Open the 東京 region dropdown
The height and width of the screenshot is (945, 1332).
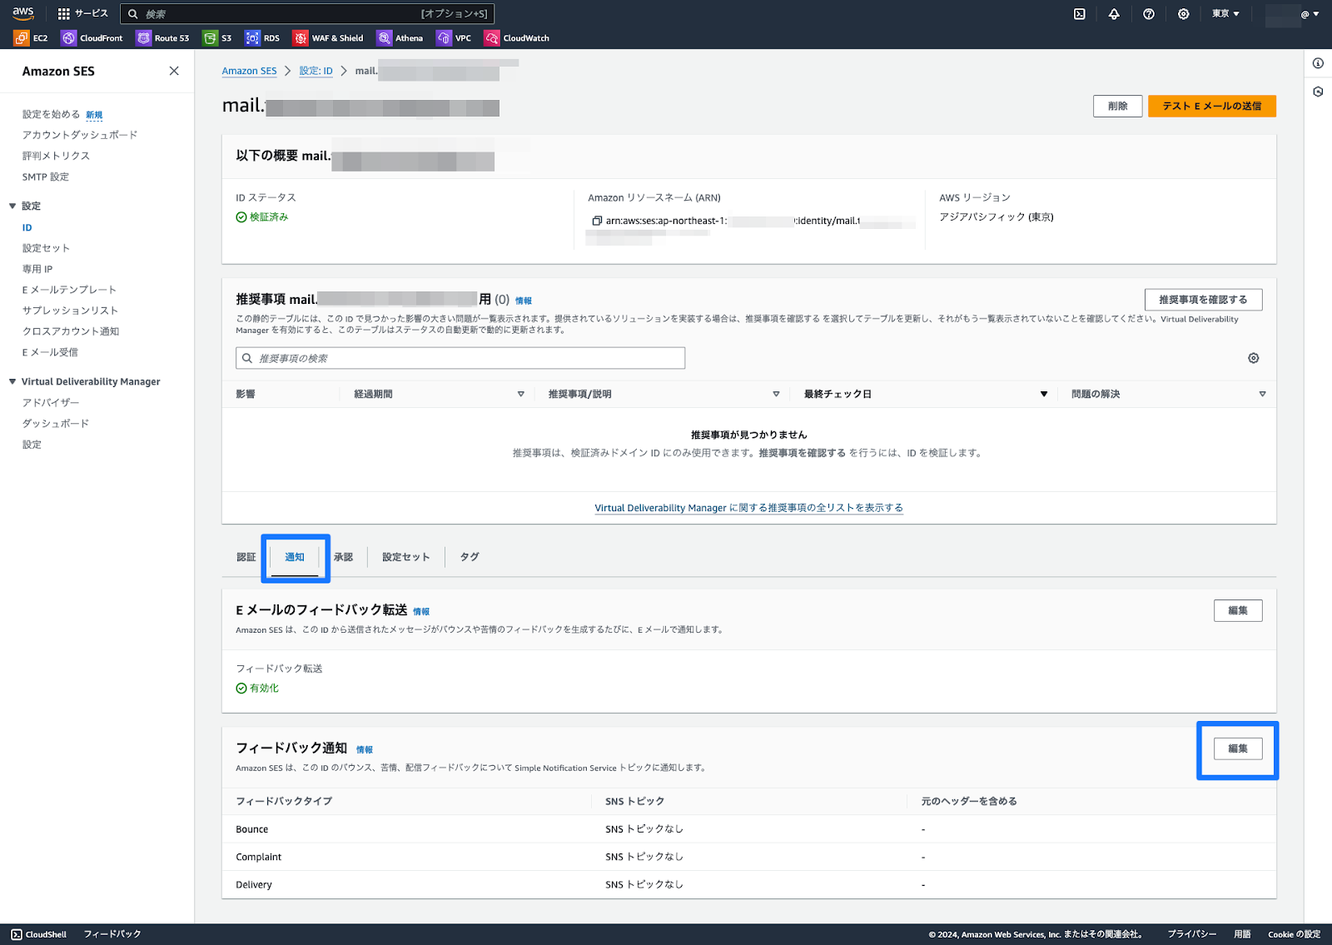click(1225, 13)
